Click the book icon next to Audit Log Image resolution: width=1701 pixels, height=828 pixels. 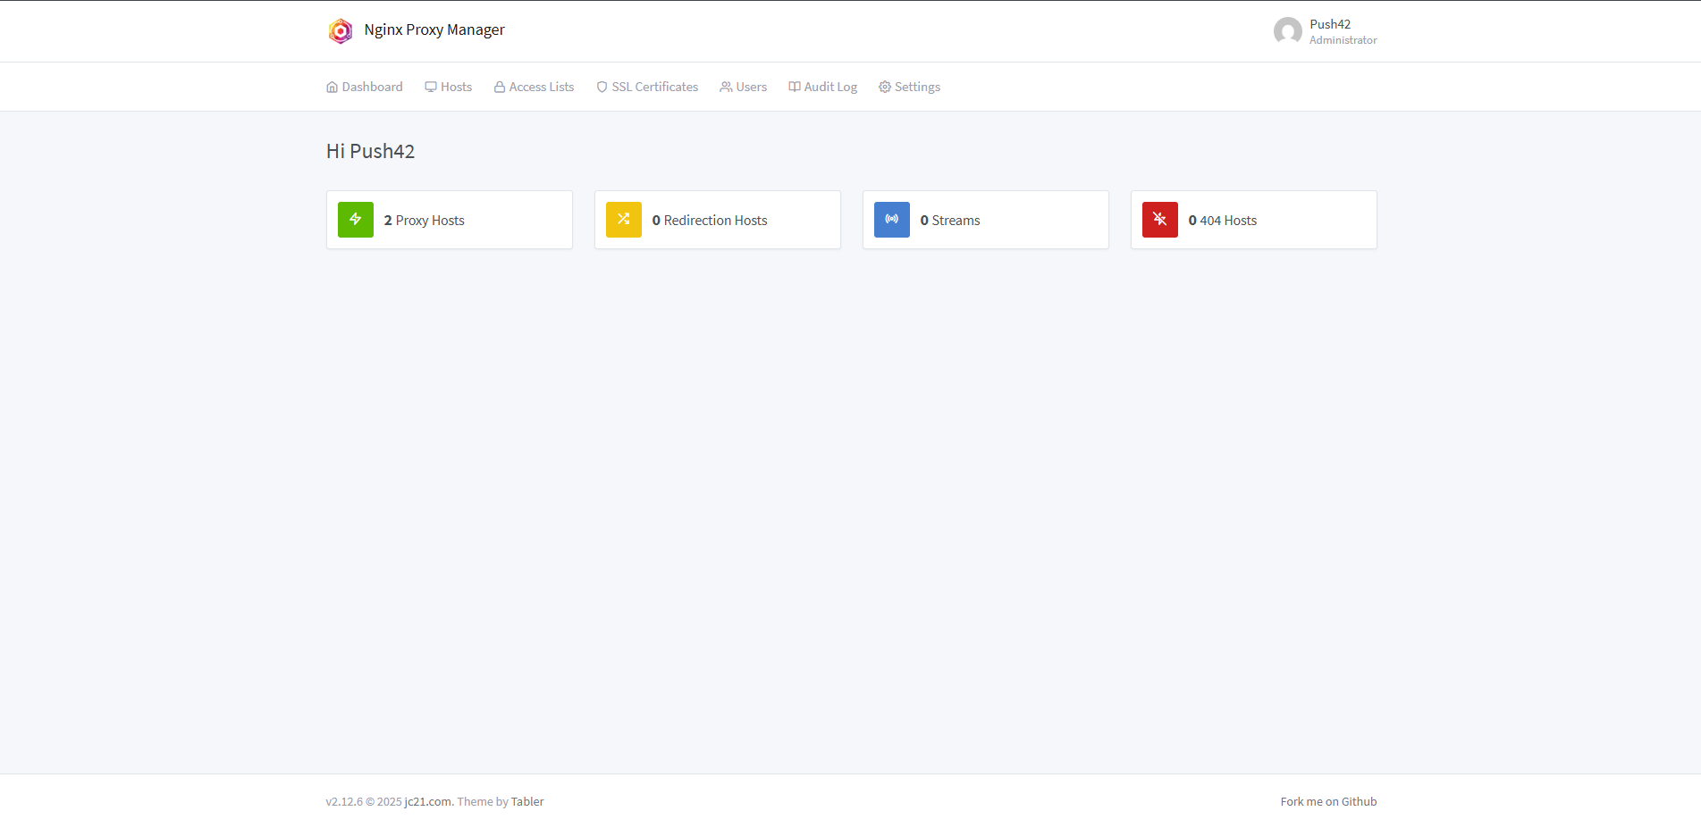tap(794, 86)
